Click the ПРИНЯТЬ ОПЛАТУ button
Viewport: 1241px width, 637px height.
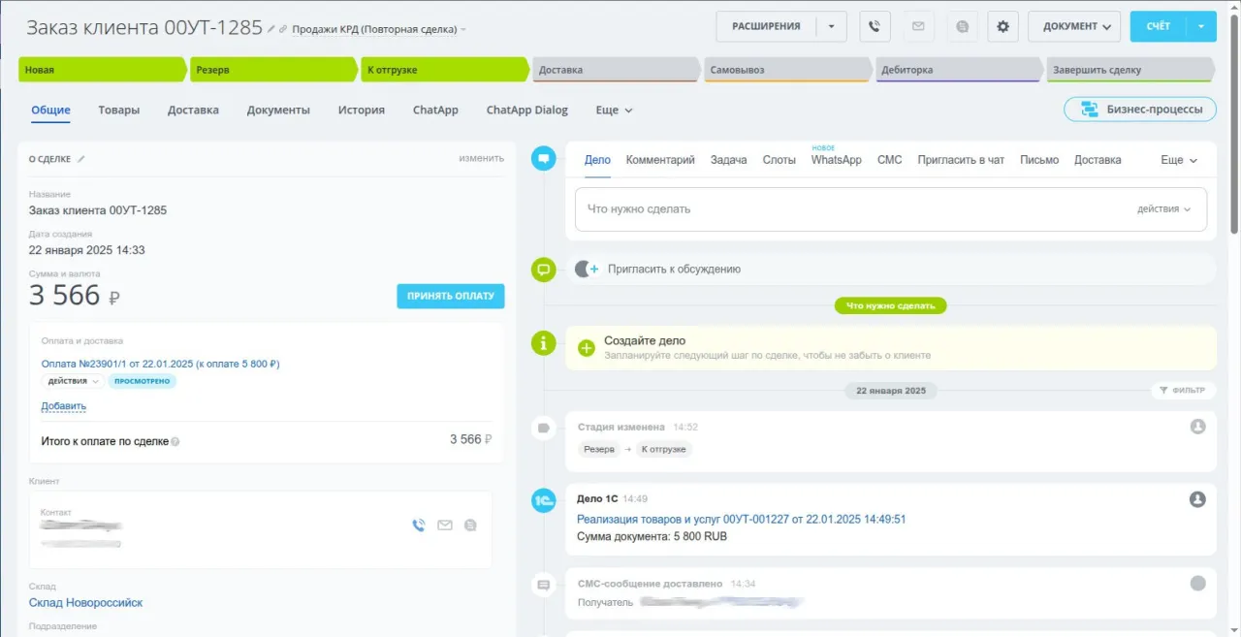point(451,296)
